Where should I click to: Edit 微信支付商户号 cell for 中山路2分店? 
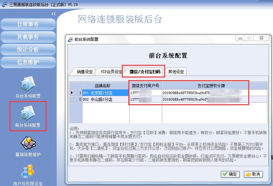coord(146,99)
